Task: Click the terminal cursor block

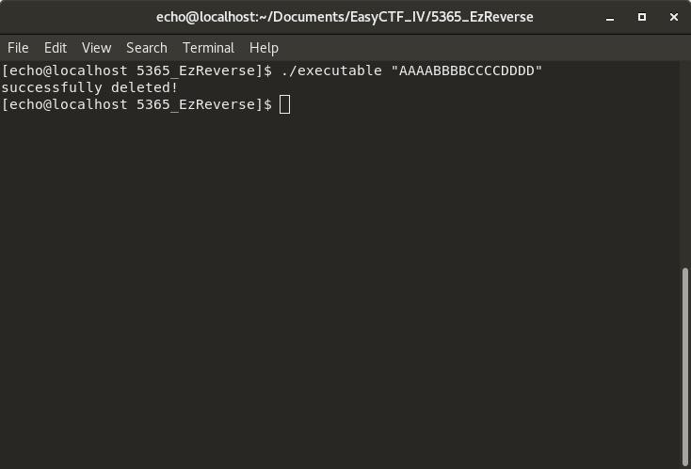Action: click(284, 104)
